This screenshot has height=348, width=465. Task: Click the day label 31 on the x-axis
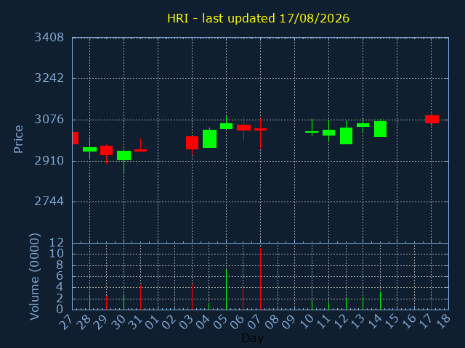point(134,321)
